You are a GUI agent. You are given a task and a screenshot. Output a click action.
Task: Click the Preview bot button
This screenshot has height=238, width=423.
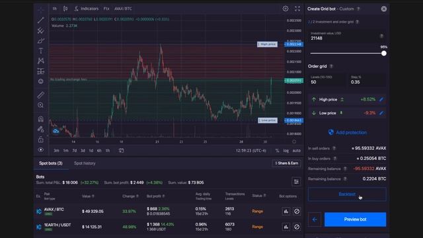point(355,219)
